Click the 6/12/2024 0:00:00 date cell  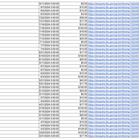pos(49,59)
